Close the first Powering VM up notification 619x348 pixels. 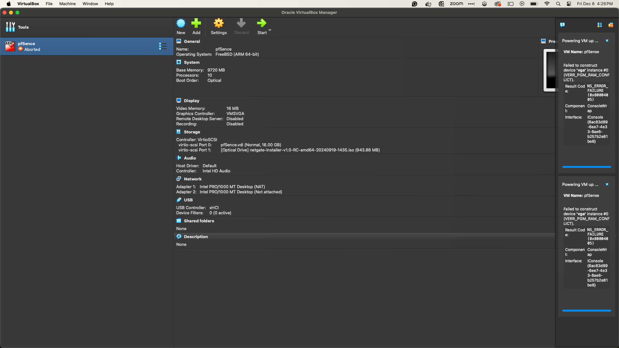click(x=607, y=41)
